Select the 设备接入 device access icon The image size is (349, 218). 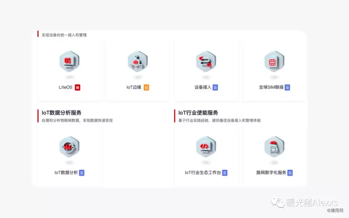[206, 61]
